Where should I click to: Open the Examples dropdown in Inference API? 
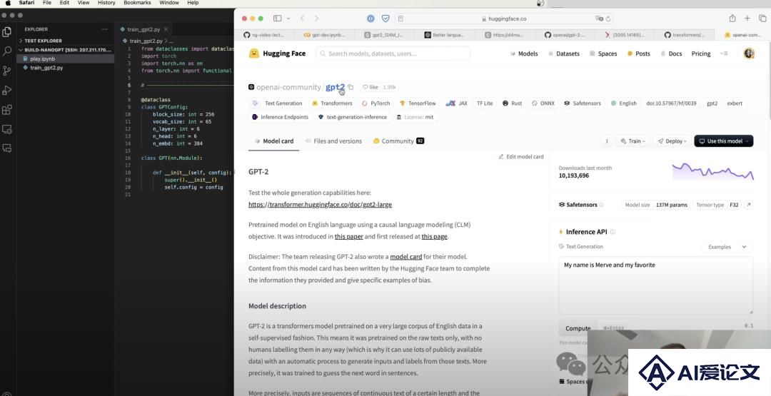pyautogui.click(x=727, y=247)
